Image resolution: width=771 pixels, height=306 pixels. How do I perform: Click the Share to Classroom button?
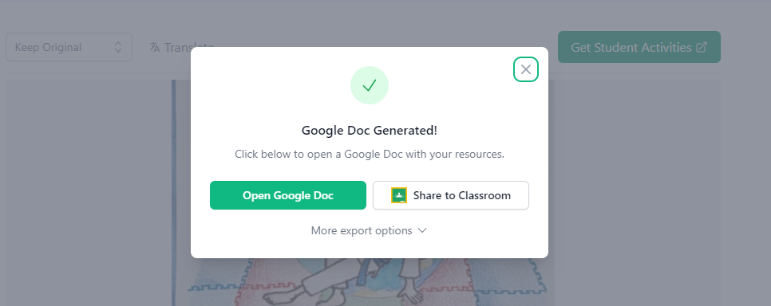[450, 195]
